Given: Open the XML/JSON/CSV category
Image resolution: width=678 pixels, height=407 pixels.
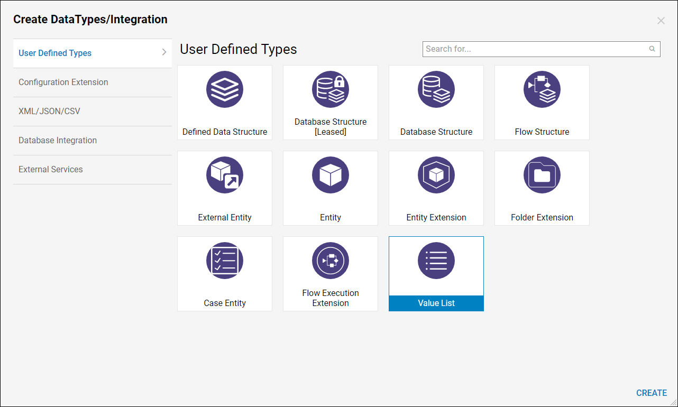Looking at the screenshot, I should click(93, 112).
